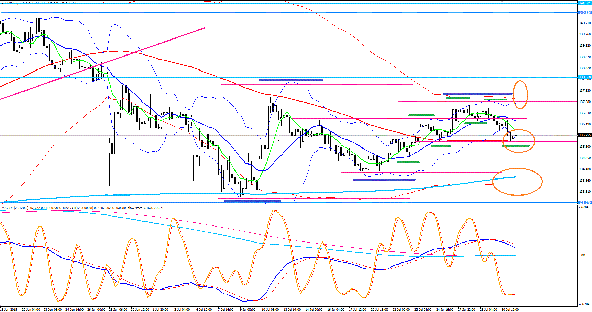Click the 140.210 price scale value

tap(585, 23)
